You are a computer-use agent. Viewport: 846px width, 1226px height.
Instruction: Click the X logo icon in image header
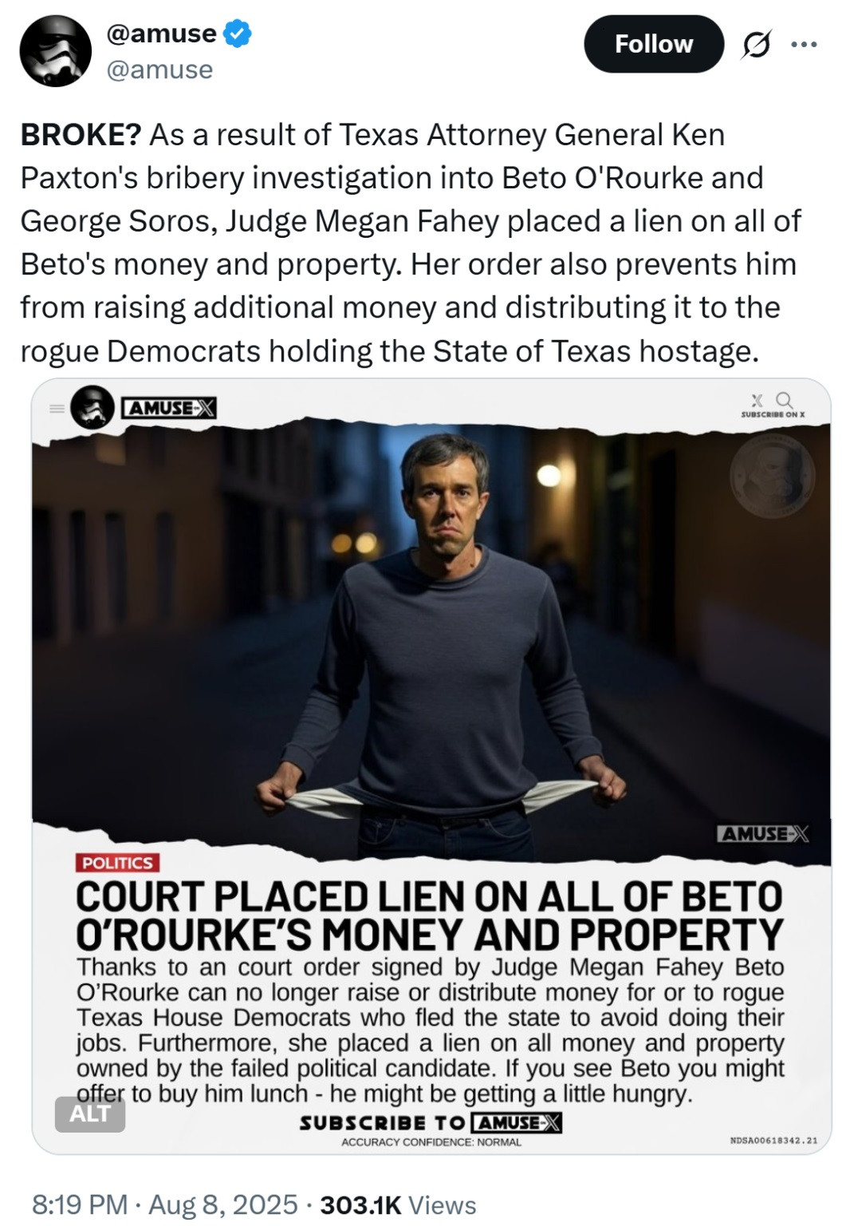[x=757, y=399]
